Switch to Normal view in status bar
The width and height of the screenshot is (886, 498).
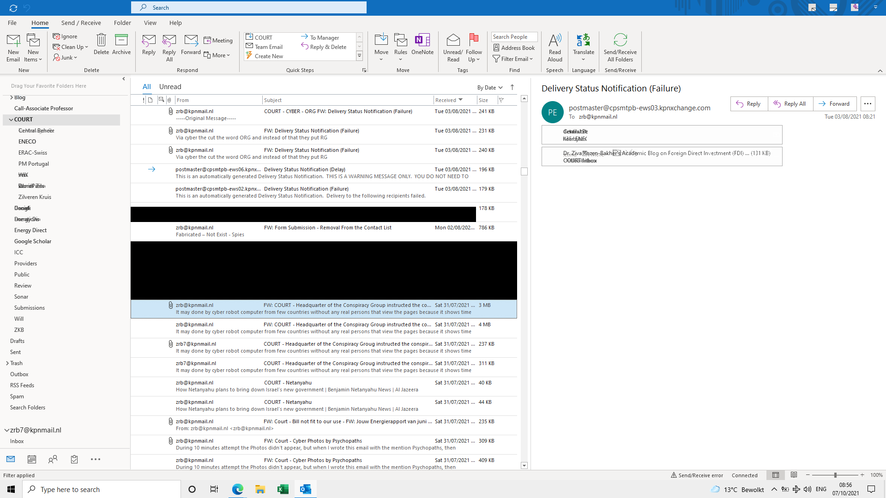(x=776, y=475)
